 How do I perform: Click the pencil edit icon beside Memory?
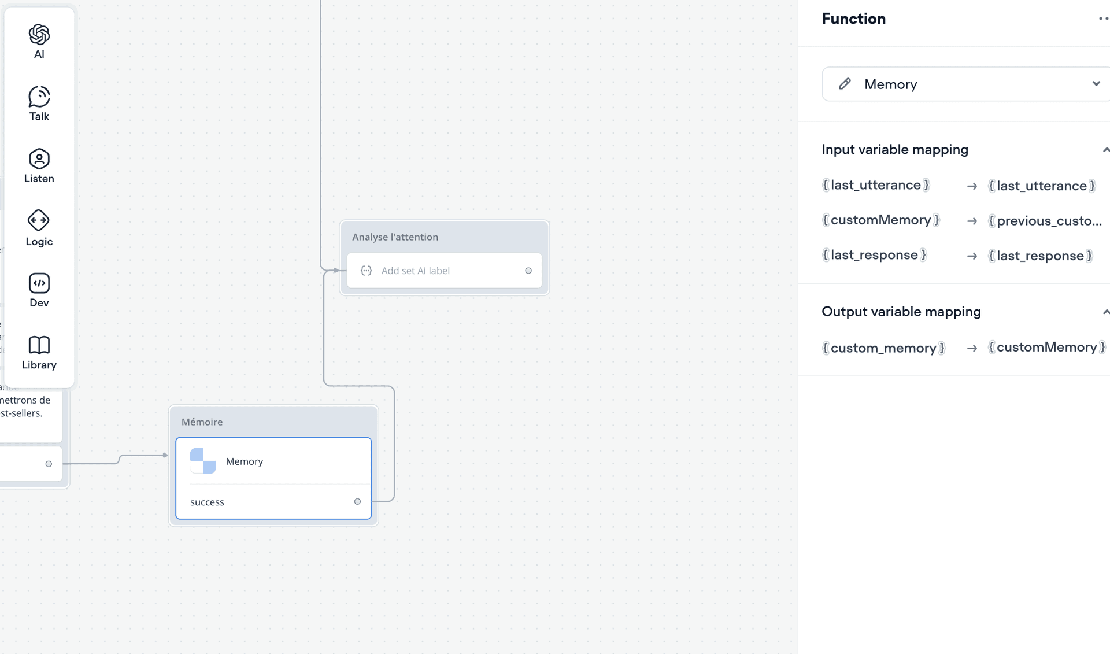(845, 84)
